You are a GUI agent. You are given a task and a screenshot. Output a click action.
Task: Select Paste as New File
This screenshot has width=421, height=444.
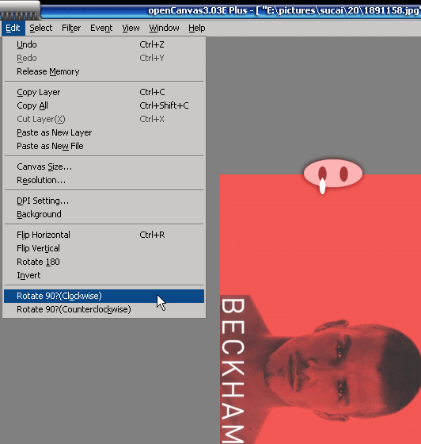(104, 146)
